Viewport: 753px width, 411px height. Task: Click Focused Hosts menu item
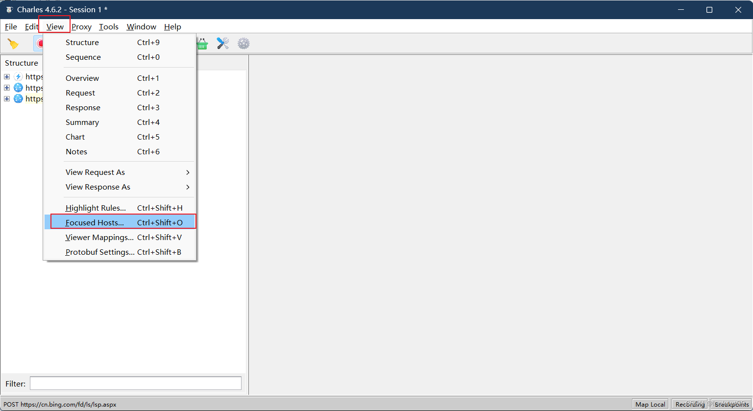point(120,222)
